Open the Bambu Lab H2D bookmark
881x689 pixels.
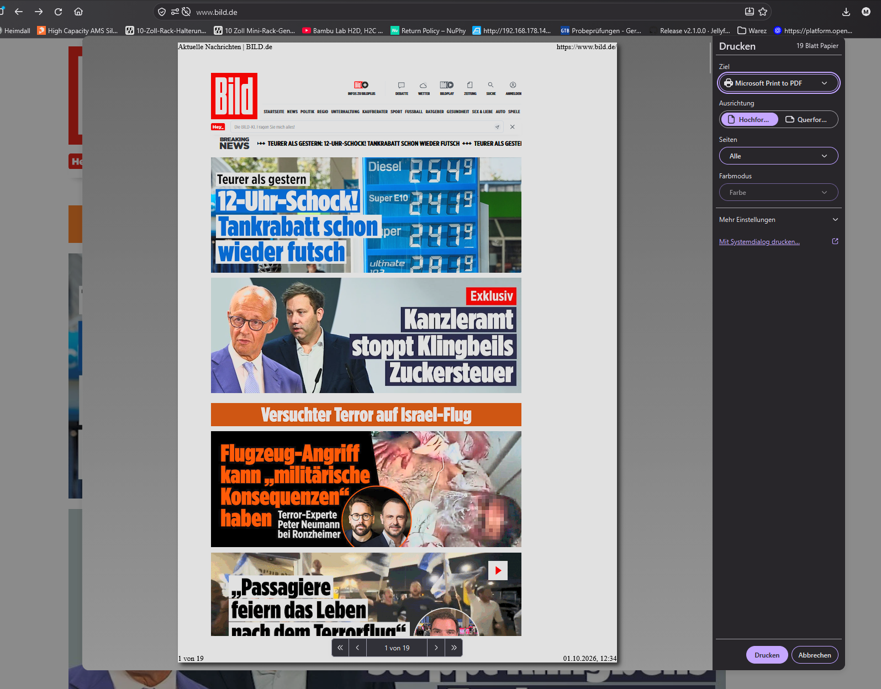(x=342, y=31)
